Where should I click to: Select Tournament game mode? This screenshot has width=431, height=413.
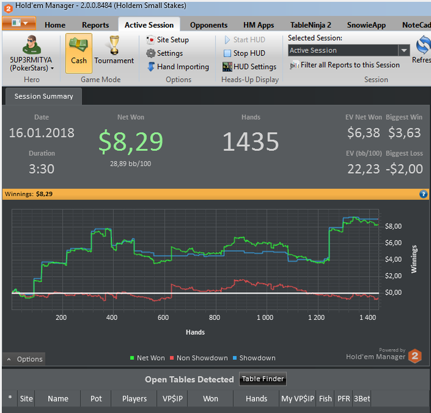(114, 50)
